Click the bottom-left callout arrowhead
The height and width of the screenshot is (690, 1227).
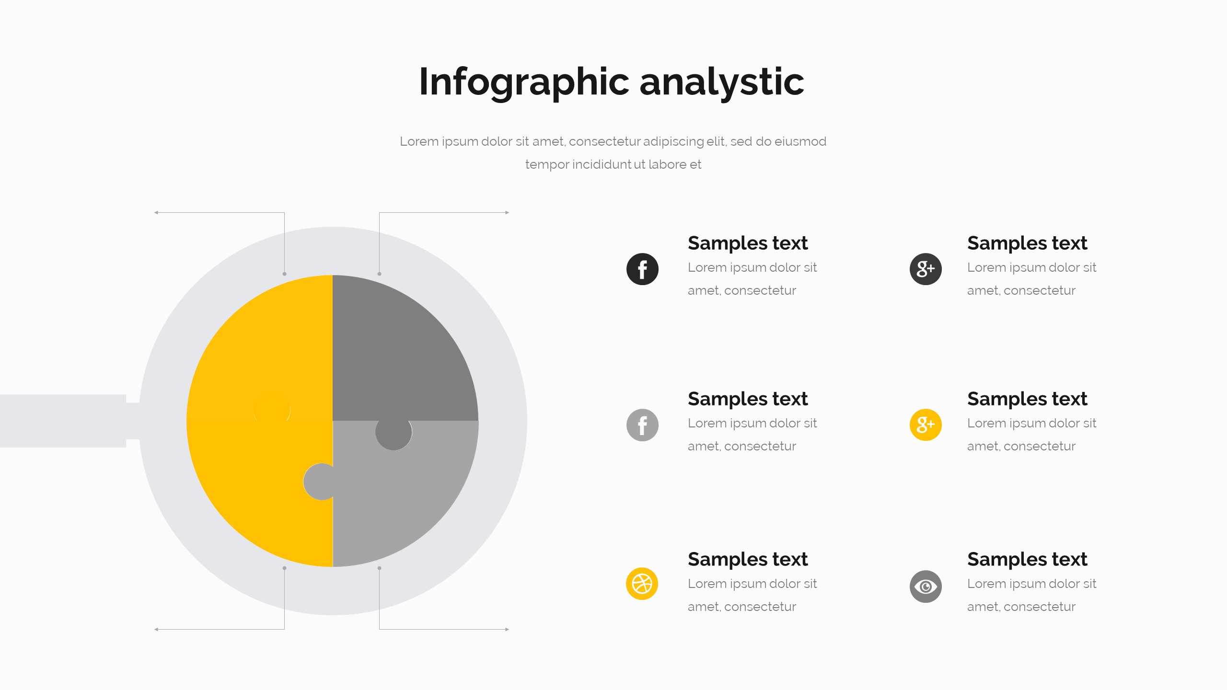156,629
